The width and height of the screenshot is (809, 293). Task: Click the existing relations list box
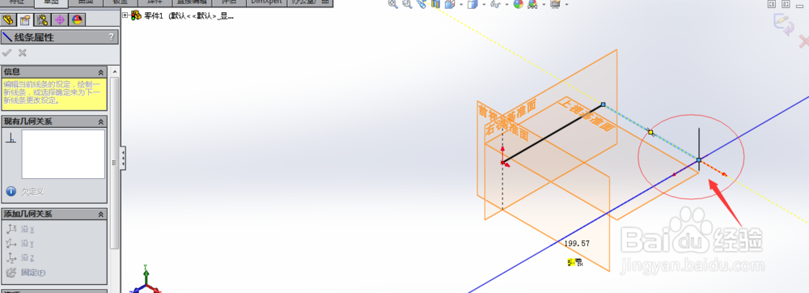tap(63, 155)
